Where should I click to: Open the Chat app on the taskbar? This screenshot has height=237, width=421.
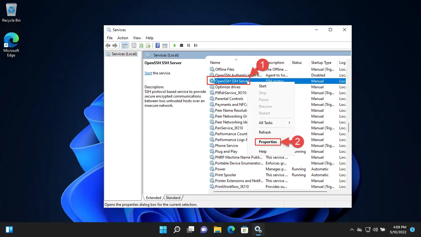[x=204, y=230]
